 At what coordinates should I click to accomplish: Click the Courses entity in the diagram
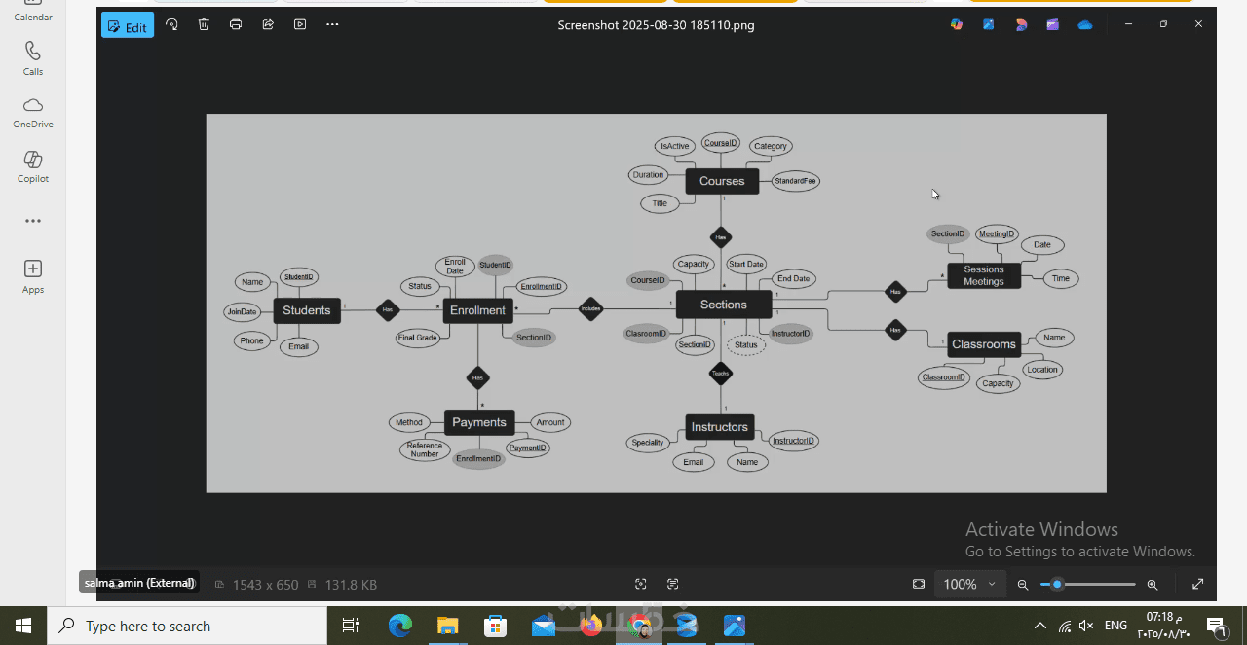tap(722, 181)
